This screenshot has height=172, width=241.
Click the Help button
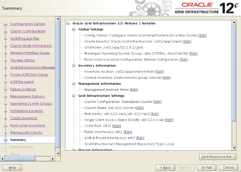tap(12, 167)
